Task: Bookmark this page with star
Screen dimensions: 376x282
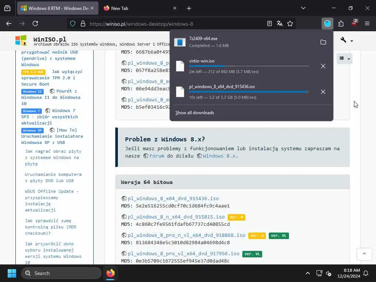Action: 290,23
